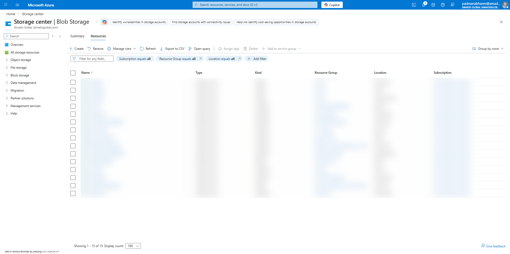Click the help question mark icon
Screen dimensions: 510x254
pyautogui.click(x=443, y=5)
